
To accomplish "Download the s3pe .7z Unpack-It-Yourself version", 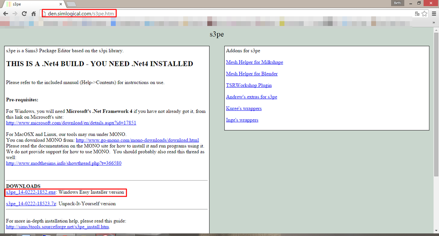I will [x=31, y=204].
